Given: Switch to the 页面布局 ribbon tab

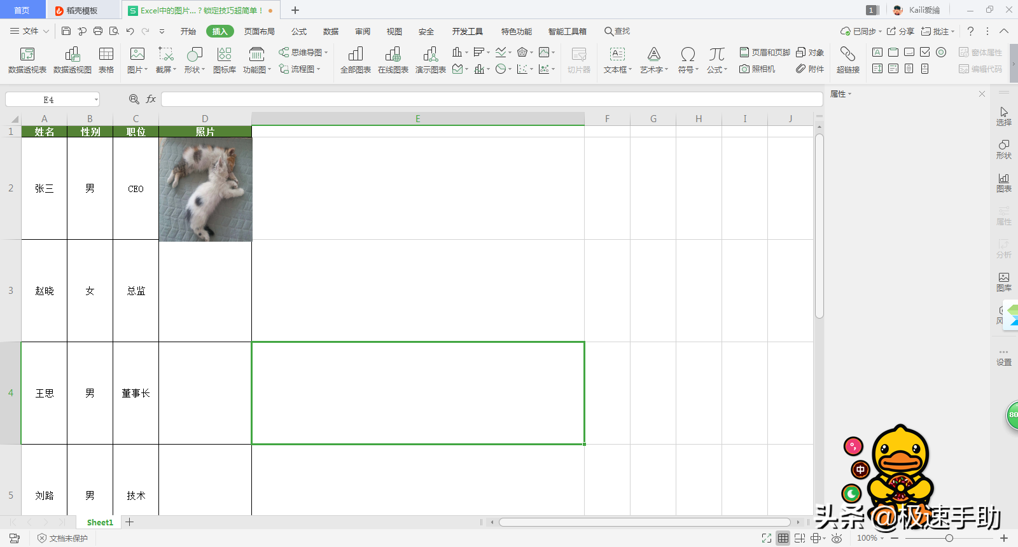Looking at the screenshot, I should tap(260, 31).
